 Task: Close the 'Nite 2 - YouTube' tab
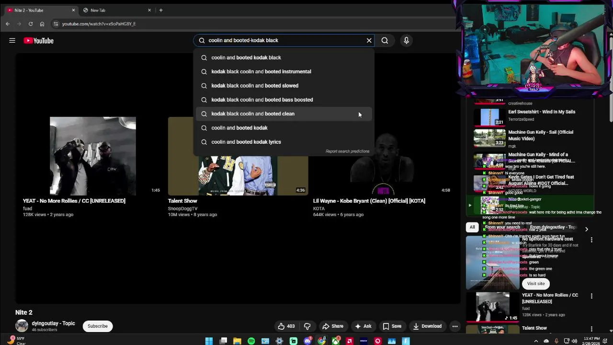(x=73, y=10)
